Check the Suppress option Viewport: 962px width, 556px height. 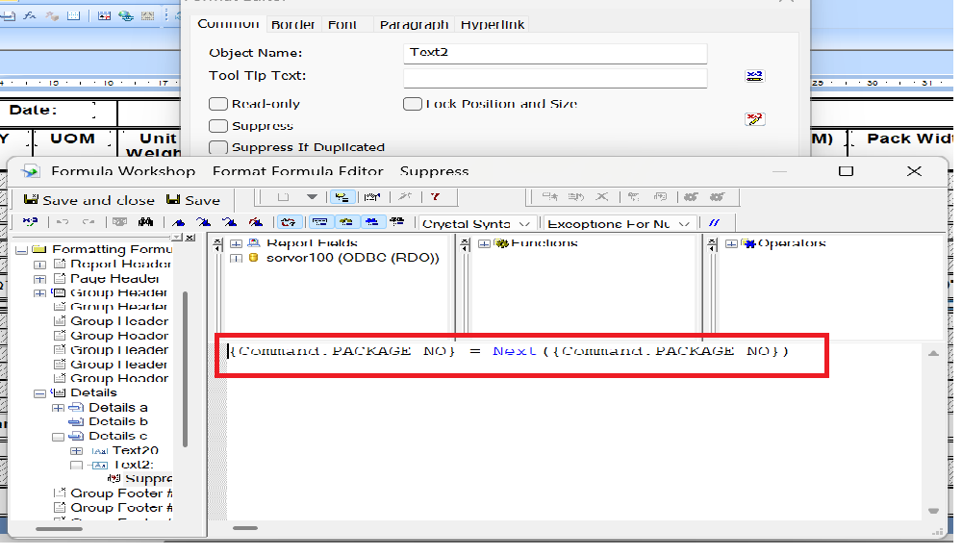(217, 126)
